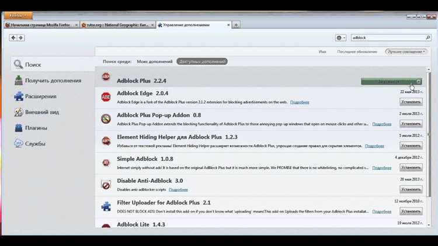This screenshot has height=246, width=438.
Task: Open Подробнее link for Element Hiding Helper
Action: (374, 146)
